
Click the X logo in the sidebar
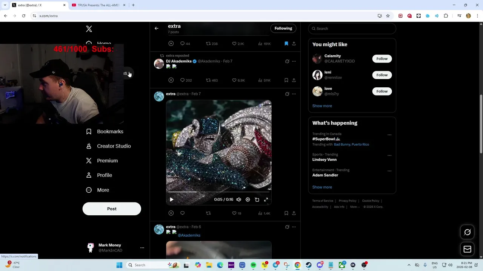click(89, 29)
